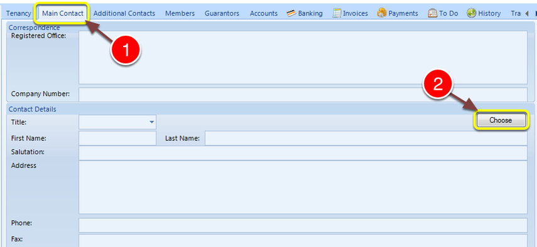This screenshot has height=247, width=537.
Task: Click the Invoices sheet icon
Action: (337, 13)
